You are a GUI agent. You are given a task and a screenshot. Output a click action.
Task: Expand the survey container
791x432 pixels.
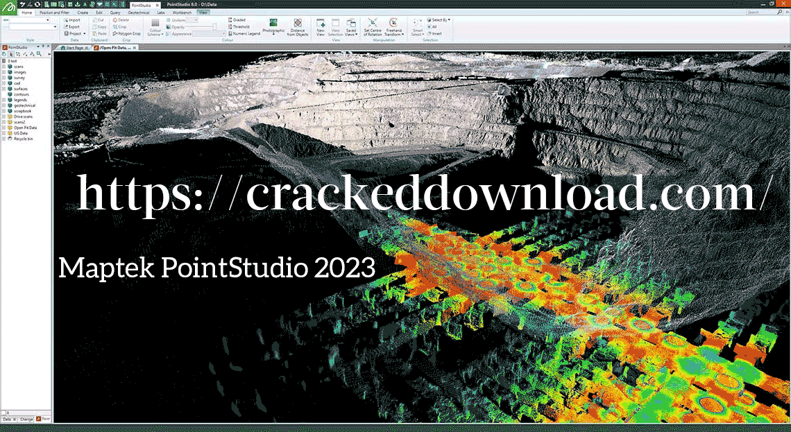4,78
